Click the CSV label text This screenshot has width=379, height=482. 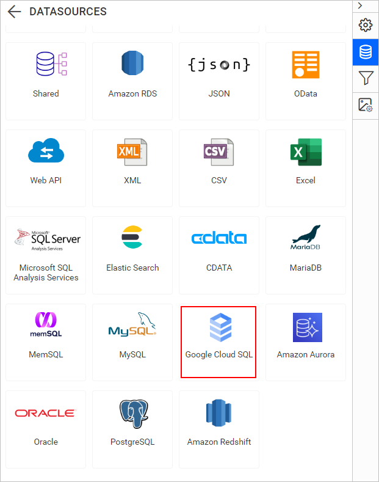pyautogui.click(x=219, y=180)
